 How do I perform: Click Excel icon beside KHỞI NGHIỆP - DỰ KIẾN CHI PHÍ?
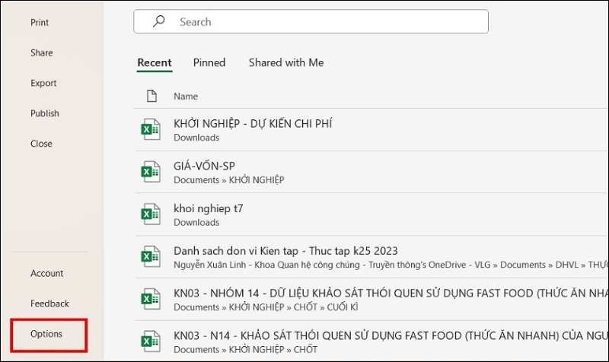tap(150, 130)
